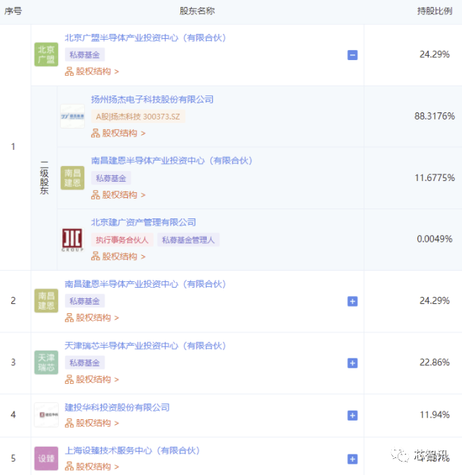The width and height of the screenshot is (462, 475).
Task: View 股权结构 for 扬州扬杰电子科技
Action: pos(118,134)
